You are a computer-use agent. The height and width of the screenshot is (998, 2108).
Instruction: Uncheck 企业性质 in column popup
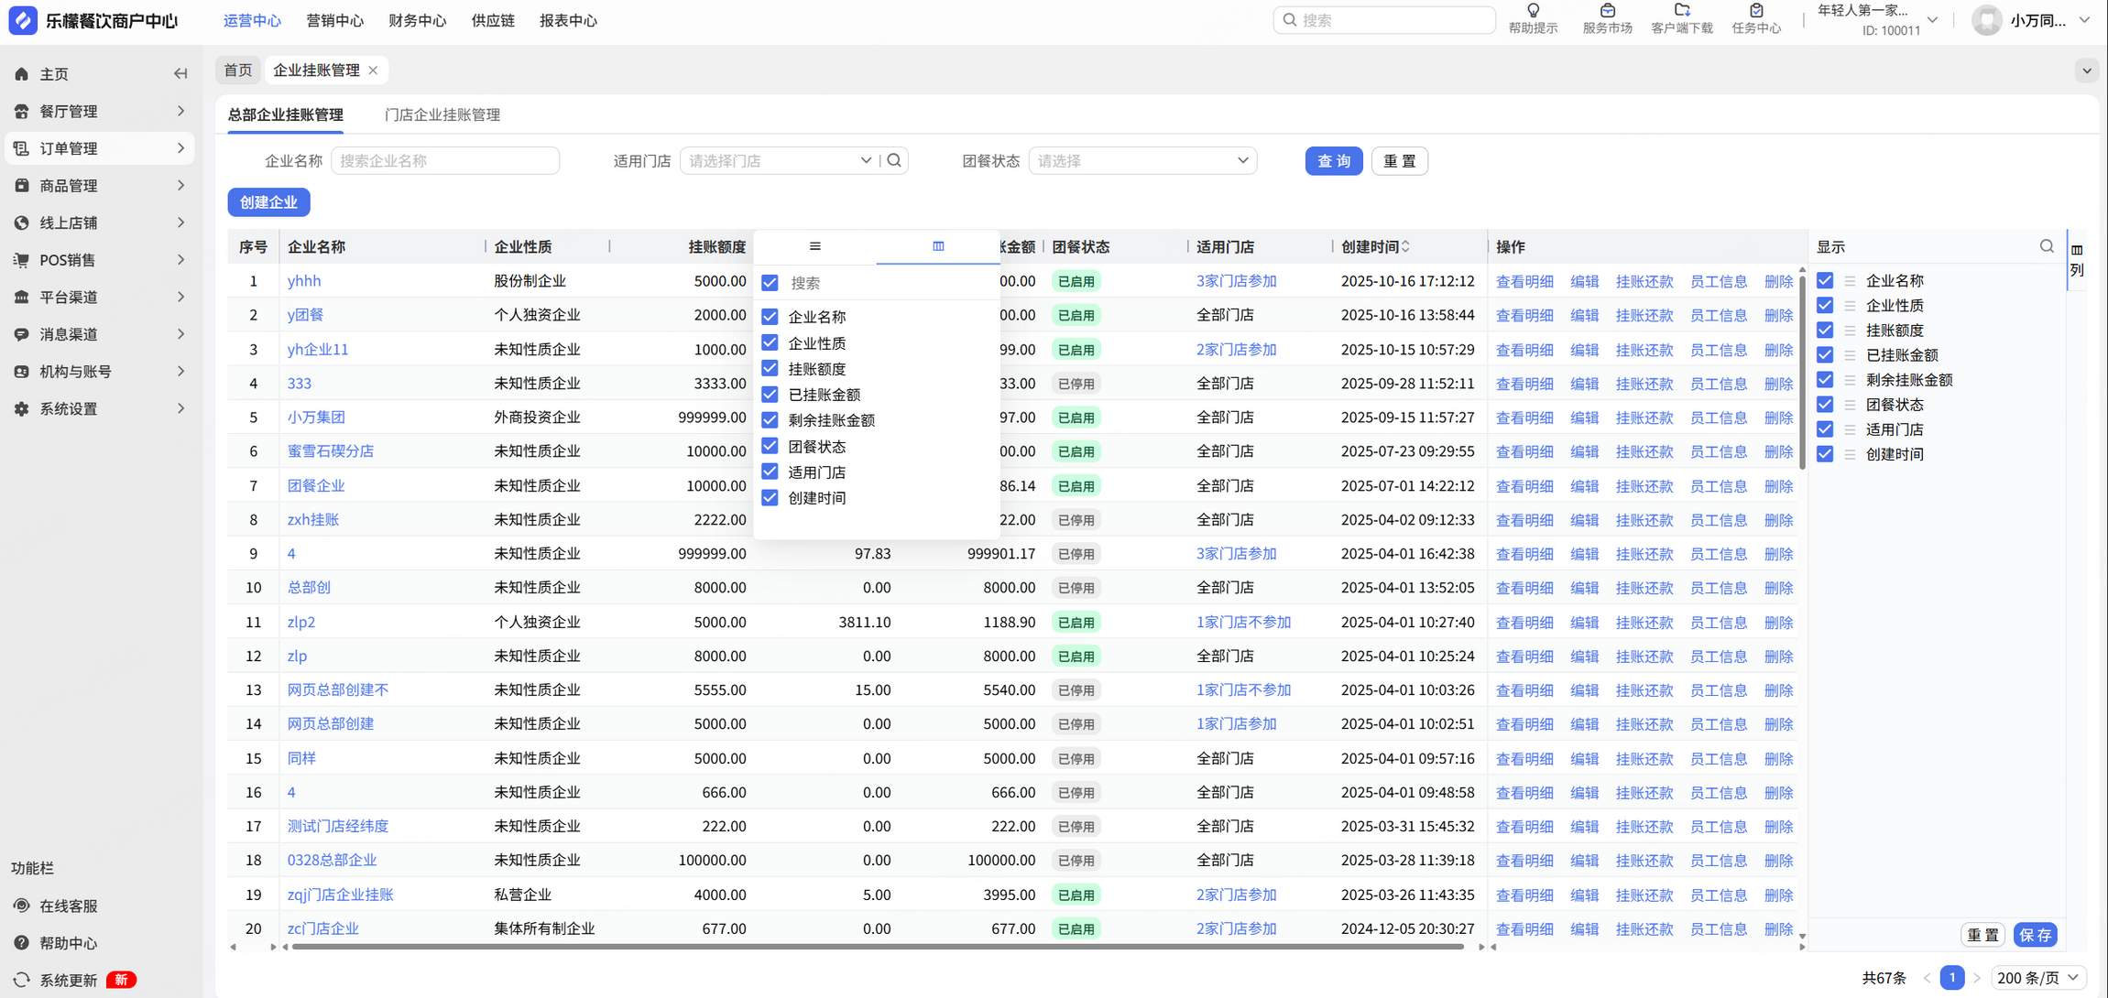770,342
